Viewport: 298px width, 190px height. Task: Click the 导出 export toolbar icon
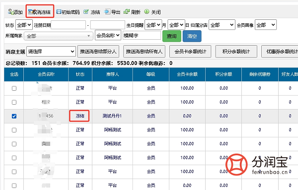click(107, 12)
